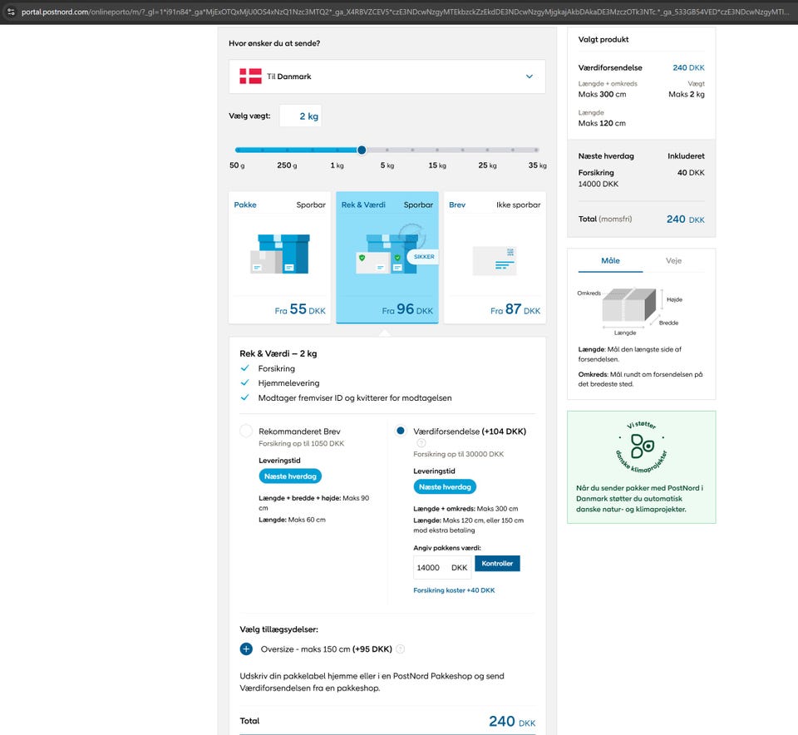Click 'Forsikring koster +40 DKK' text
The image size is (798, 735).
point(454,590)
